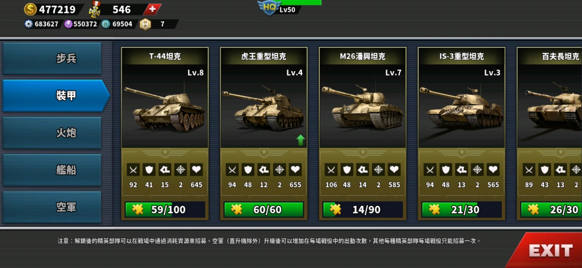This screenshot has width=582, height=268.
Task: Tap the crossed swords attack icon on T-44坦克
Action: coord(133,170)
